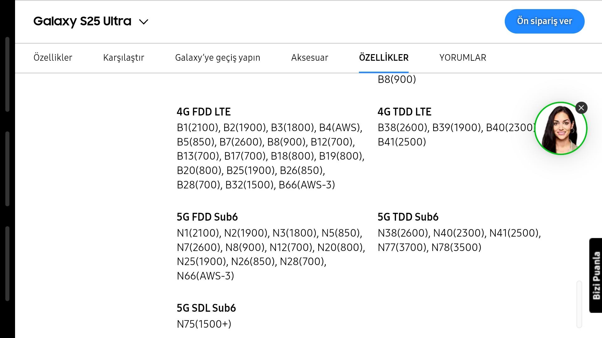Open the Bizi Puanla feedback tab
This screenshot has width=602, height=338.
(596, 275)
